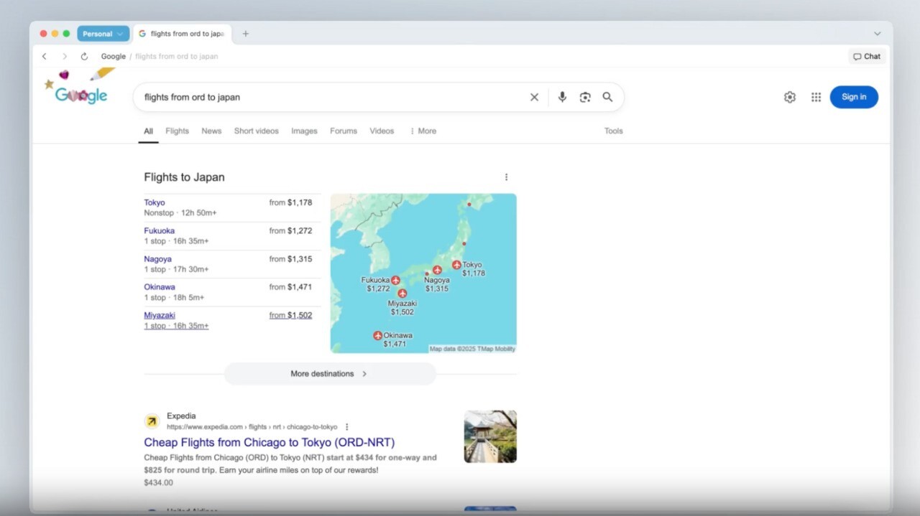The height and width of the screenshot is (516, 920).
Task: Reload the page with refresh icon
Action: click(x=84, y=57)
